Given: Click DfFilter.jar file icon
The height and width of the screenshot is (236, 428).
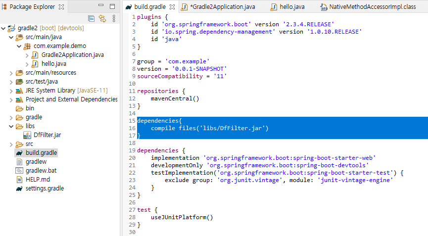Looking at the screenshot, I should [x=27, y=135].
